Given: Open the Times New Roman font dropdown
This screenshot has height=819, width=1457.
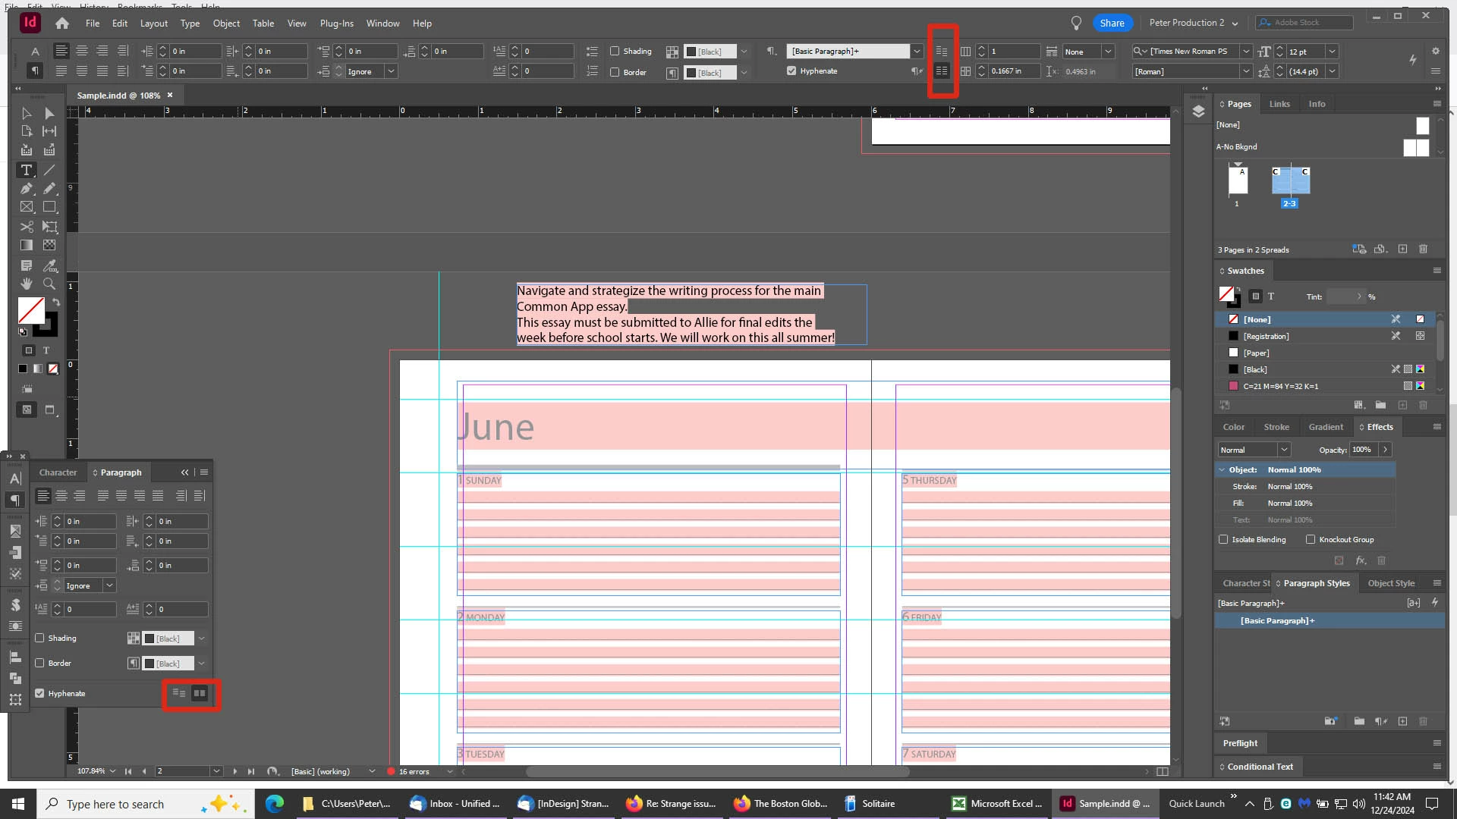Looking at the screenshot, I should click(x=1245, y=51).
